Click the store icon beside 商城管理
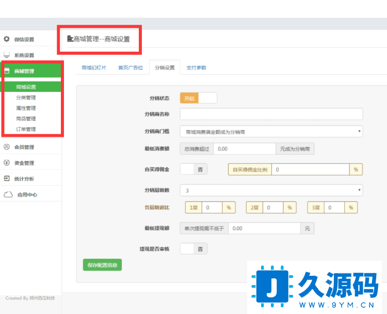This screenshot has height=314, width=387. [7, 71]
